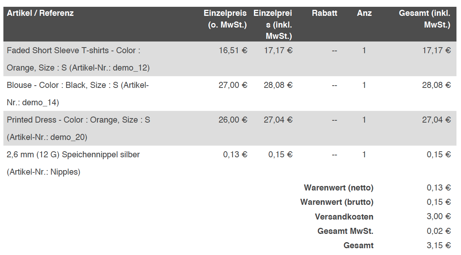Click the 28,08 € total in Blouse row
This screenshot has height=255, width=461.
pyautogui.click(x=436, y=85)
